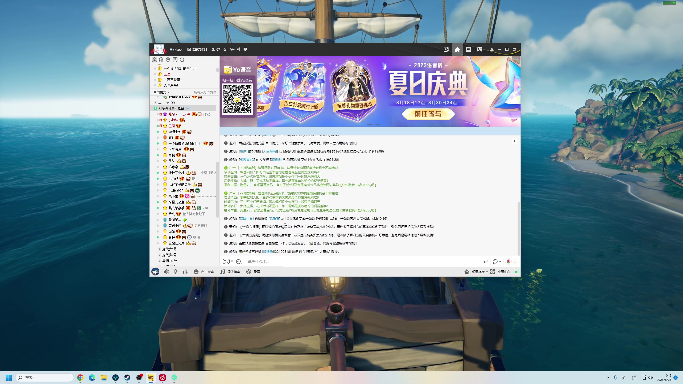
Task: Click the 投原 user link in the notice
Action: click(x=243, y=151)
